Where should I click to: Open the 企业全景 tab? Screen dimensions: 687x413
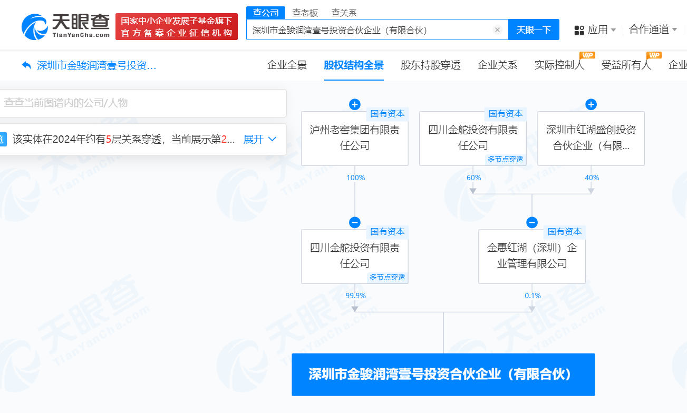click(287, 65)
